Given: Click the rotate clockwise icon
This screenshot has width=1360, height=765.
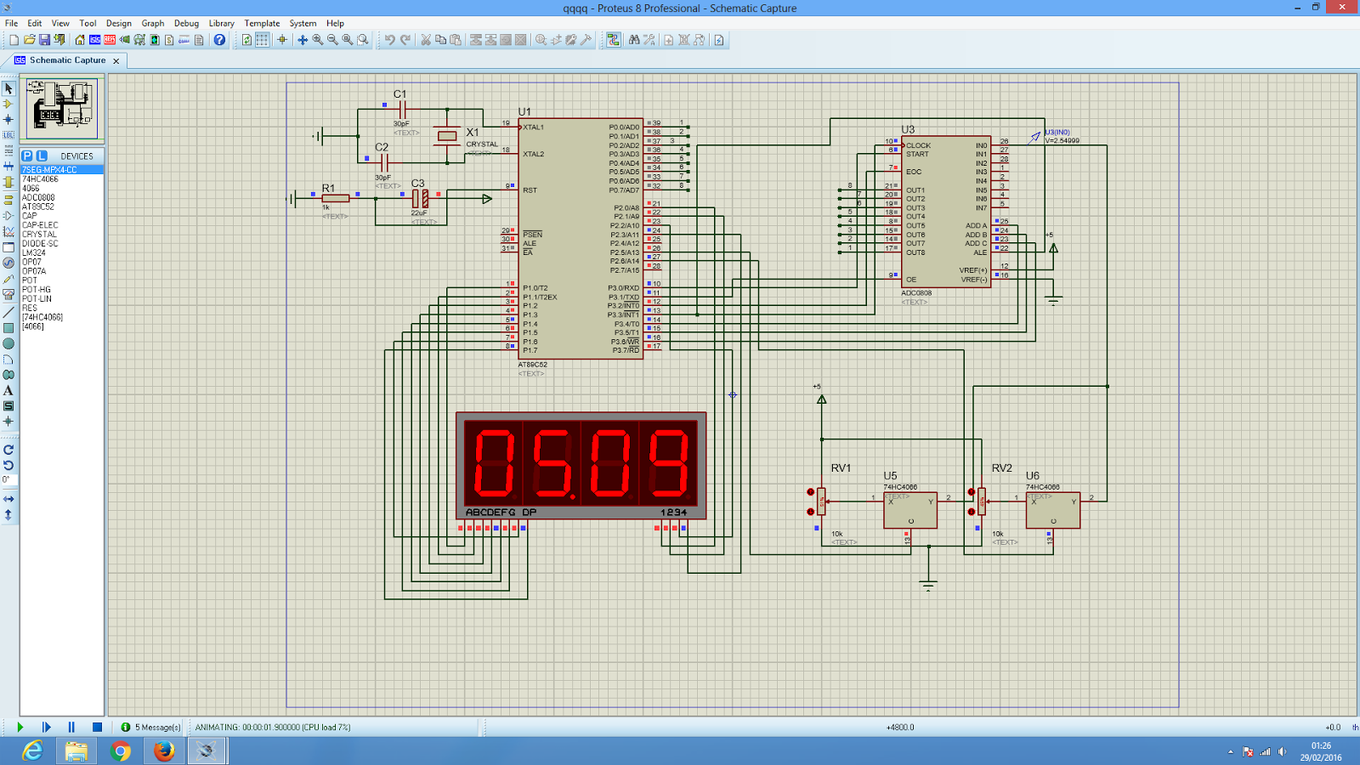Looking at the screenshot, I should click(8, 450).
